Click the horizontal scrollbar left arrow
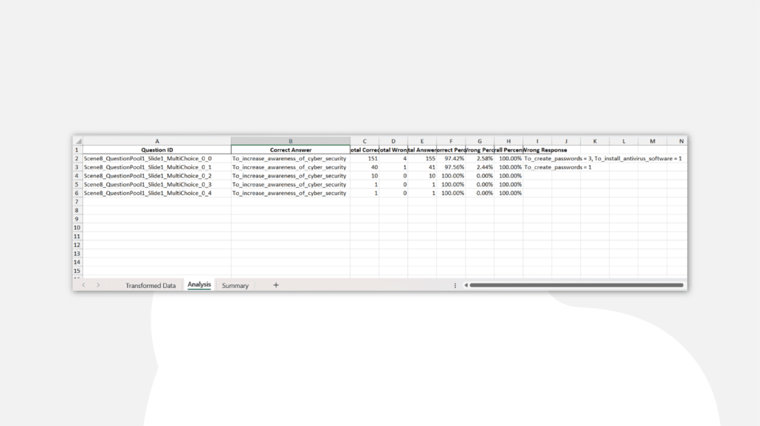760x426 pixels. pos(466,285)
